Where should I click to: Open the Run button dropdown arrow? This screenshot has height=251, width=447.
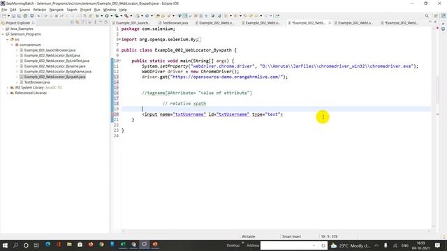coord(112,16)
